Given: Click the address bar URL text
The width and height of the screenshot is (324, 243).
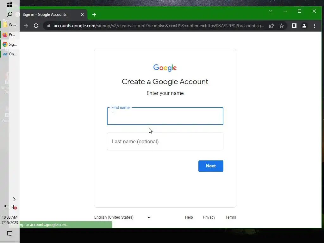Looking at the screenshot, I should point(159,26).
